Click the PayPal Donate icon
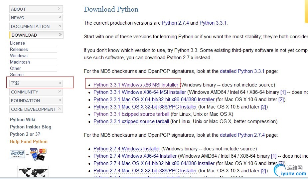 (18, 154)
